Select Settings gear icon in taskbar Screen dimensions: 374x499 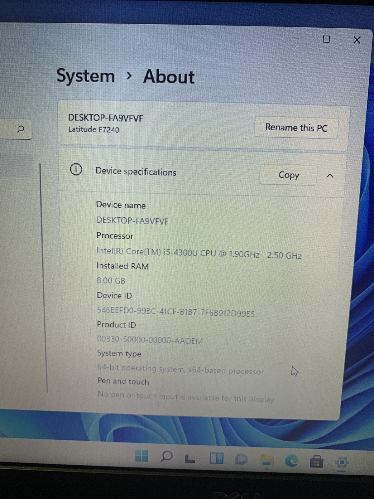pyautogui.click(x=342, y=462)
